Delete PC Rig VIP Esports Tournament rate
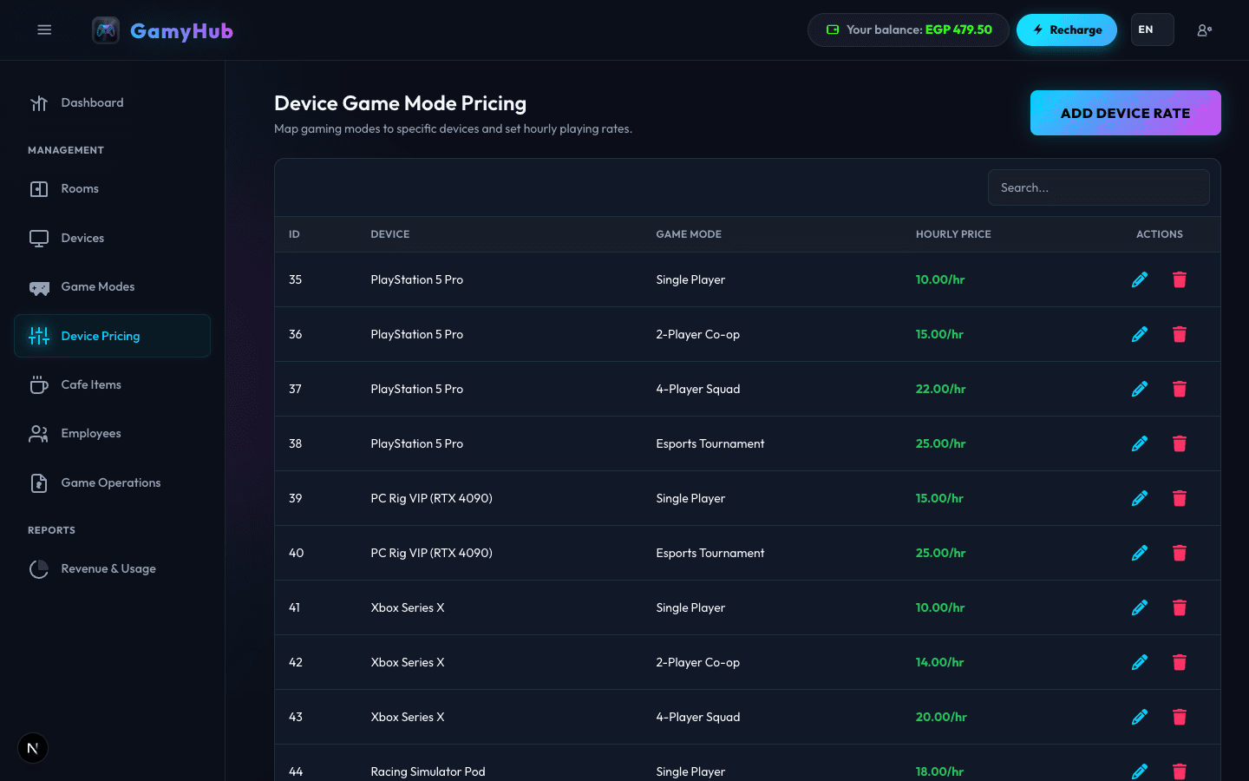Image resolution: width=1249 pixels, height=781 pixels. point(1180,553)
